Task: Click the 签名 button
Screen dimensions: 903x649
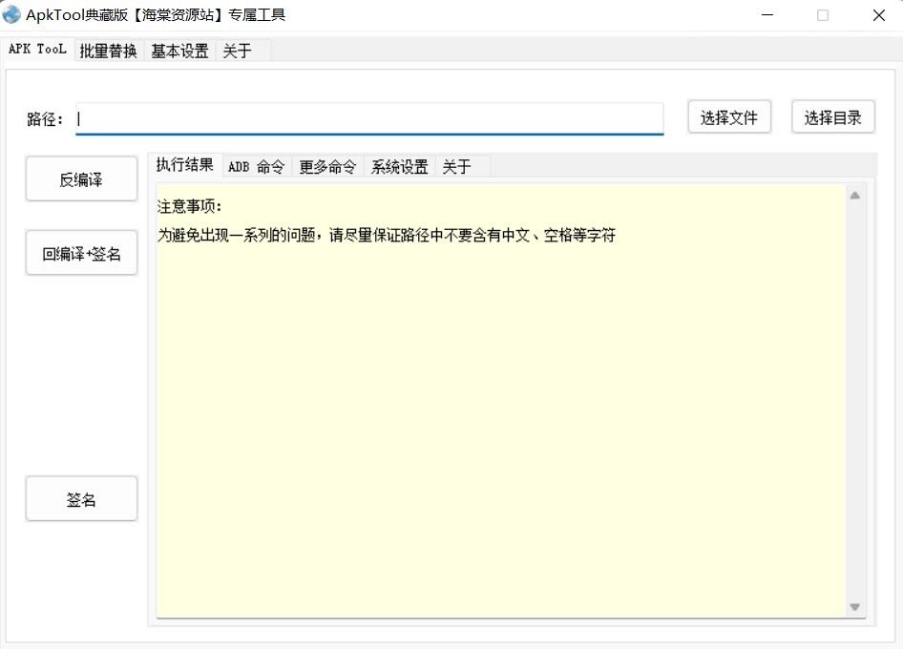Action: tap(81, 499)
